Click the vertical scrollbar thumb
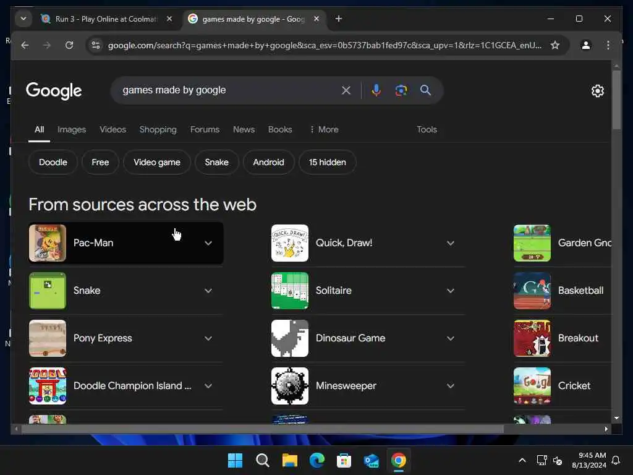The width and height of the screenshot is (633, 475). click(616, 100)
